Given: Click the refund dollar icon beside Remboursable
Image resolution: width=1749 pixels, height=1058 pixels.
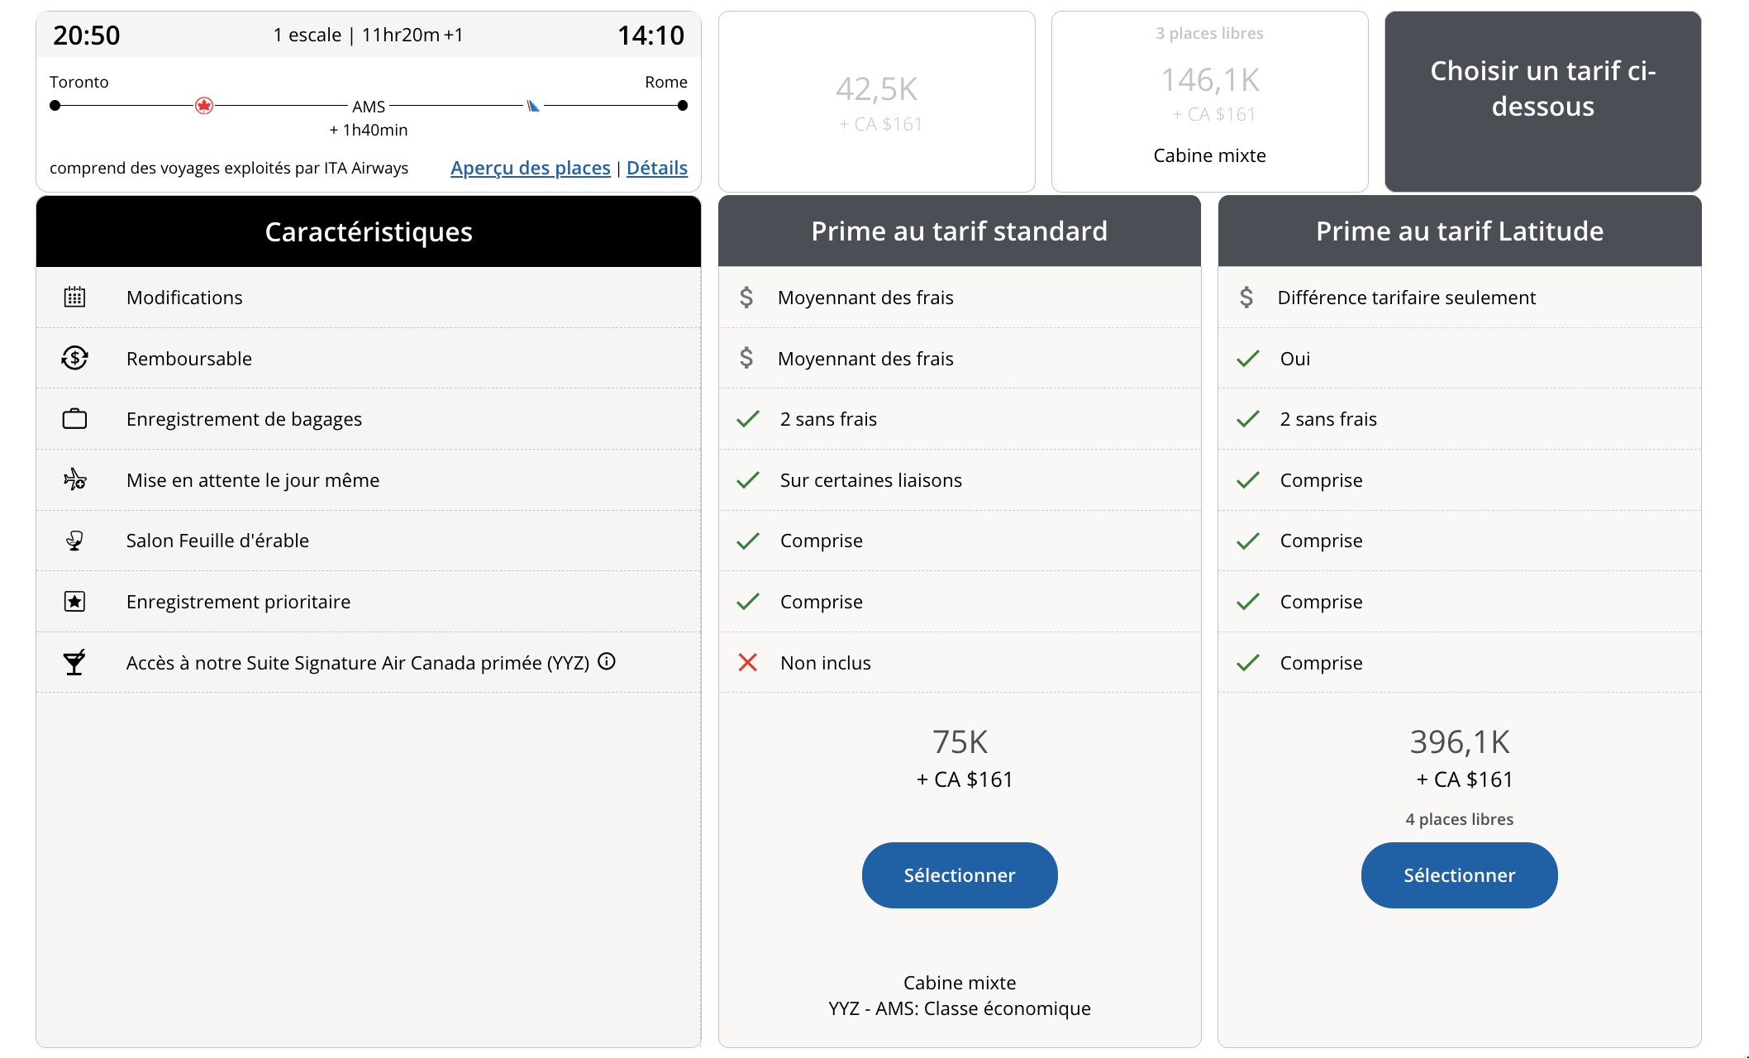Looking at the screenshot, I should pos(74,358).
